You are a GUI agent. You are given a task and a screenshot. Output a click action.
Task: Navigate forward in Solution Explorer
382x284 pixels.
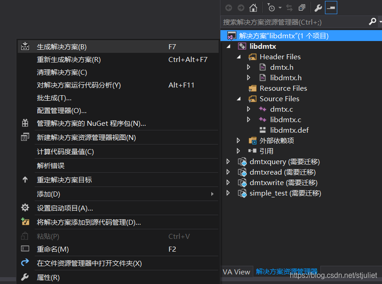pos(240,7)
